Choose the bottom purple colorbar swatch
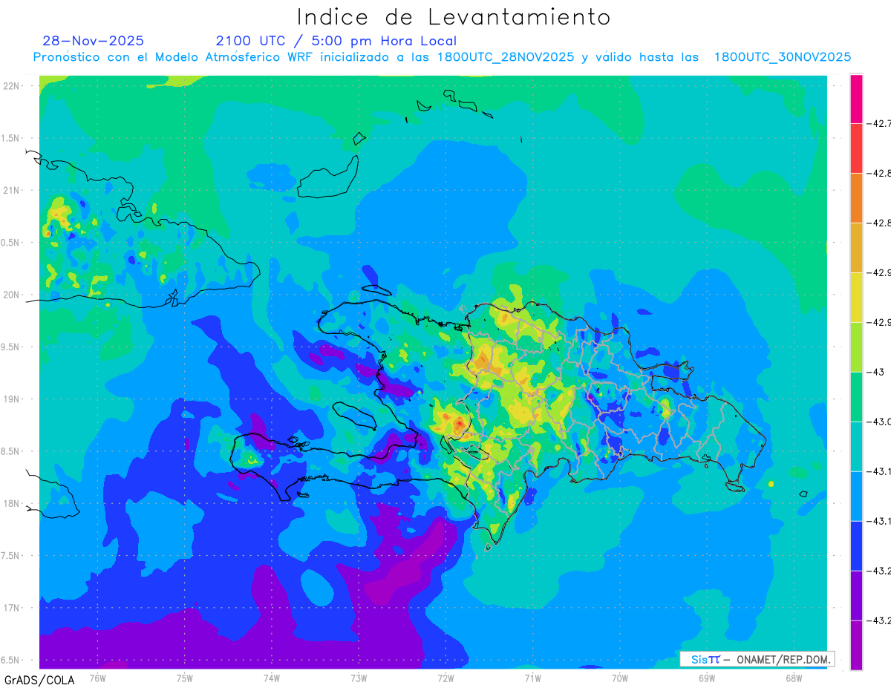This screenshot has width=891, height=688. click(856, 646)
